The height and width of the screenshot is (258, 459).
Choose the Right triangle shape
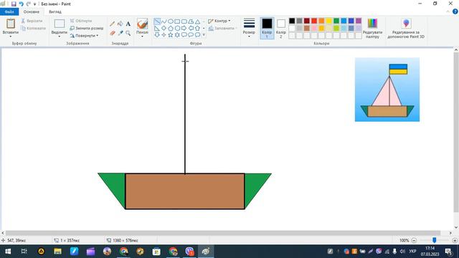157,29
